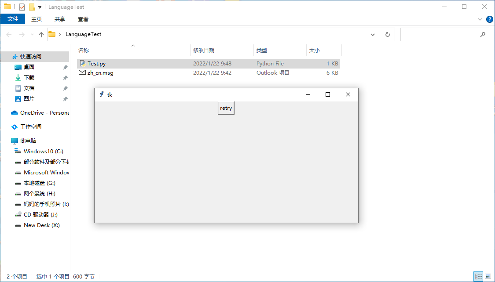Sort files by 类型 column
The image size is (495, 282).
pos(262,50)
